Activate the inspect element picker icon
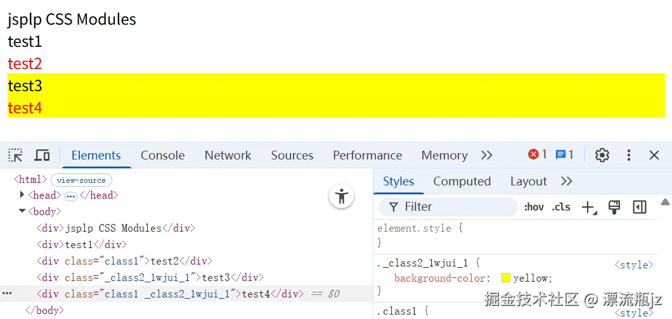Screen dimensions: 672x319 [x=16, y=155]
